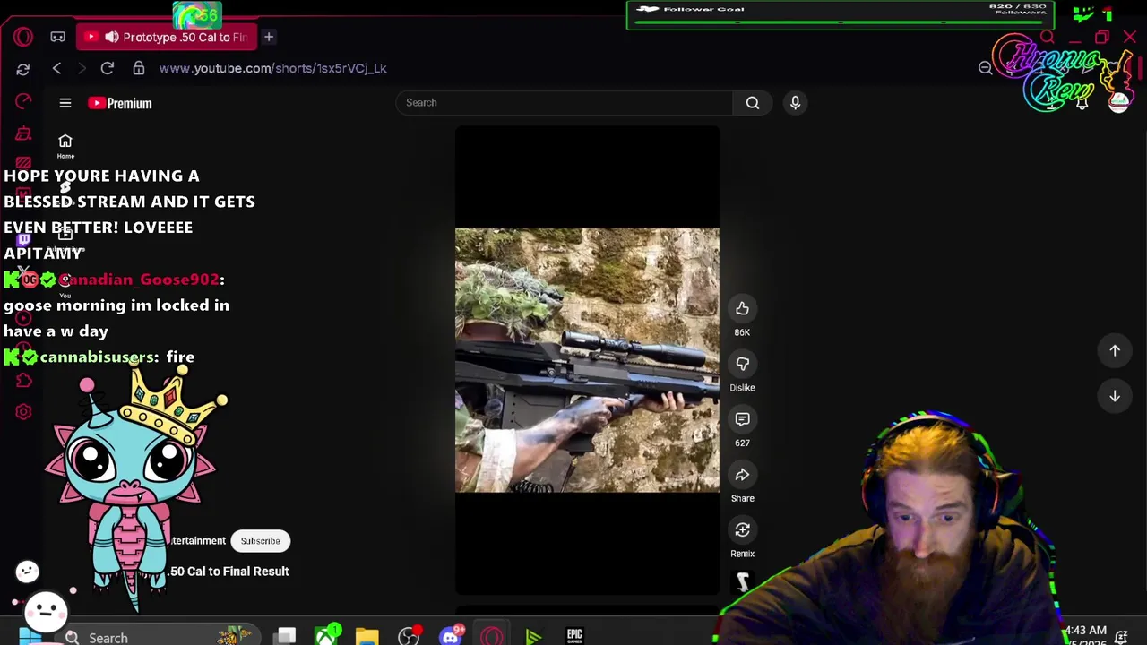
Task: Subscribe to the channel
Action: (x=260, y=541)
